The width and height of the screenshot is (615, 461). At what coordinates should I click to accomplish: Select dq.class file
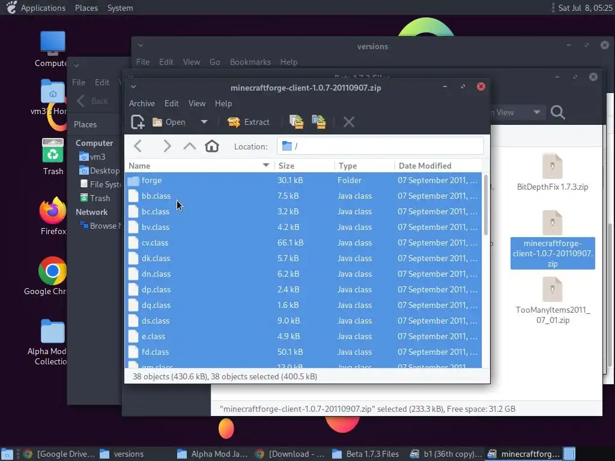pos(303,306)
